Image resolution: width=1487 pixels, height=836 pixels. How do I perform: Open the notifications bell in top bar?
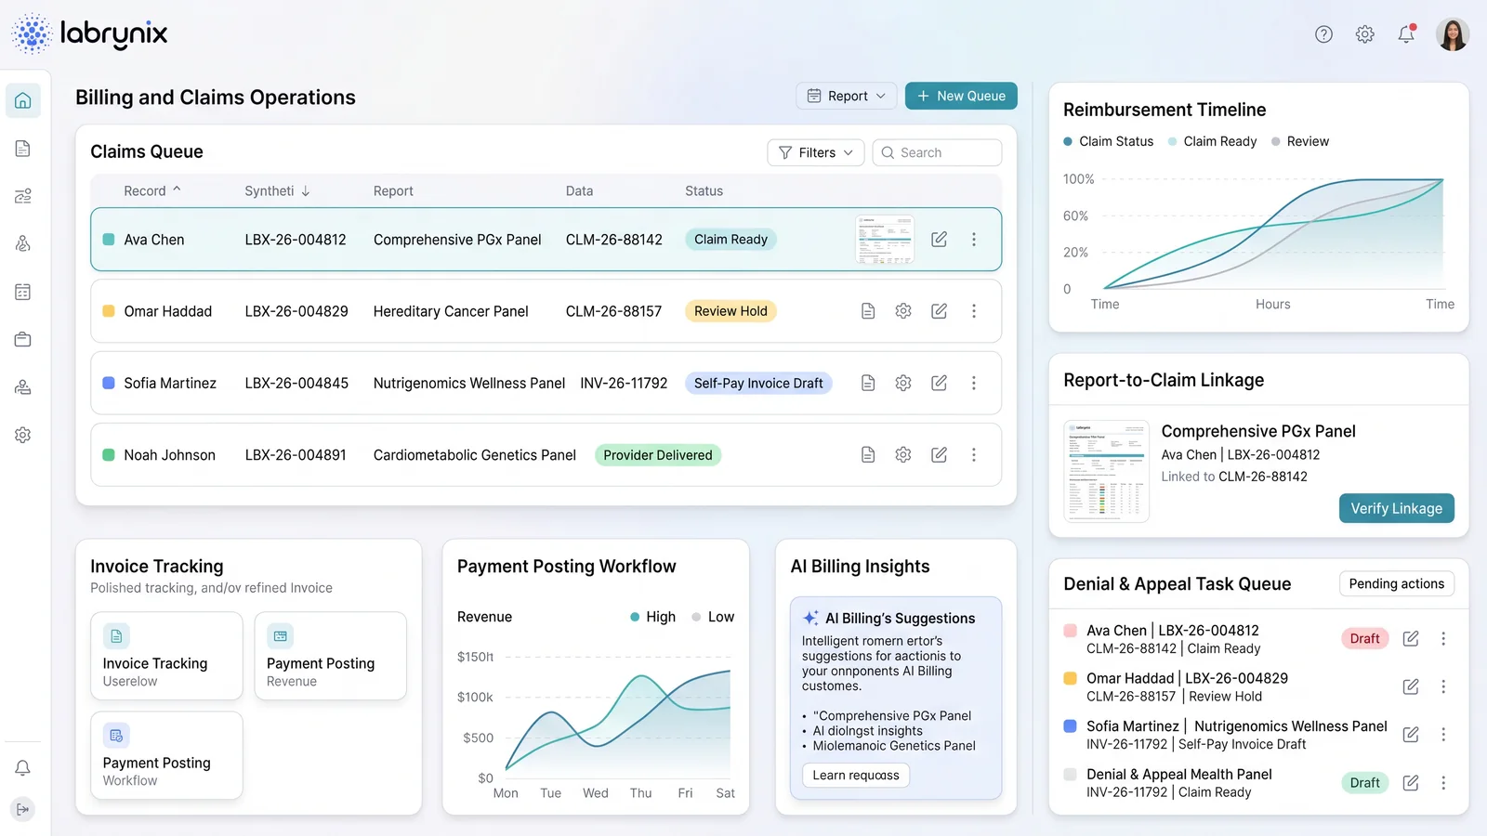[1406, 34]
